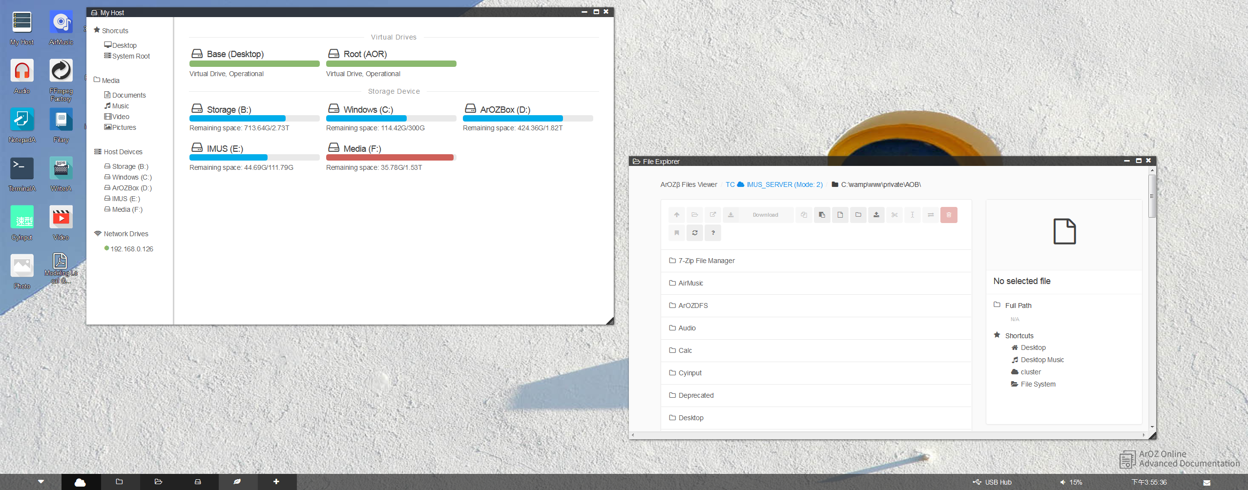Click the Desktop Music shortcut
Image resolution: width=1248 pixels, height=490 pixels.
coord(1042,360)
